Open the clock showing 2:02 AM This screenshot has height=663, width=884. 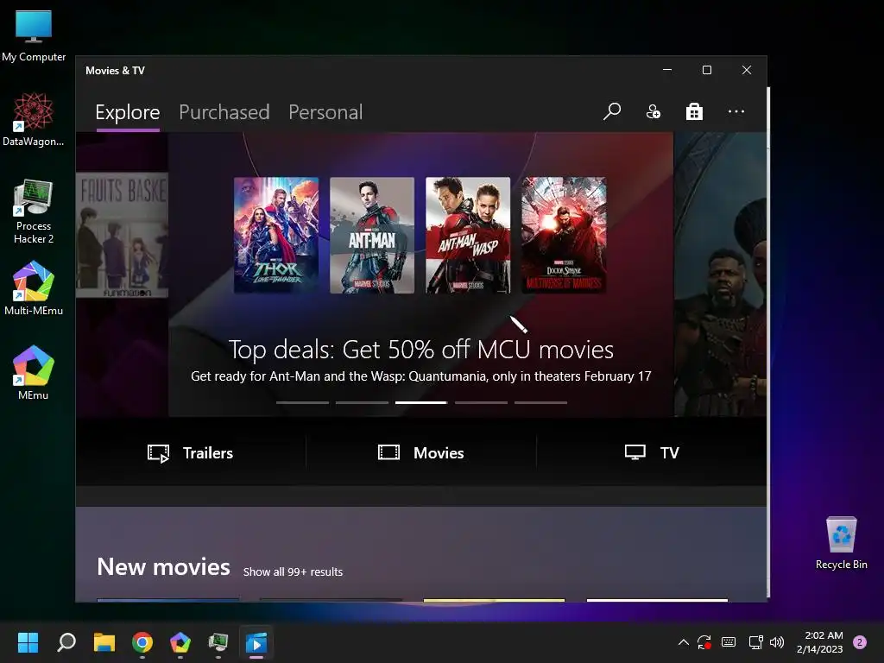click(820, 642)
